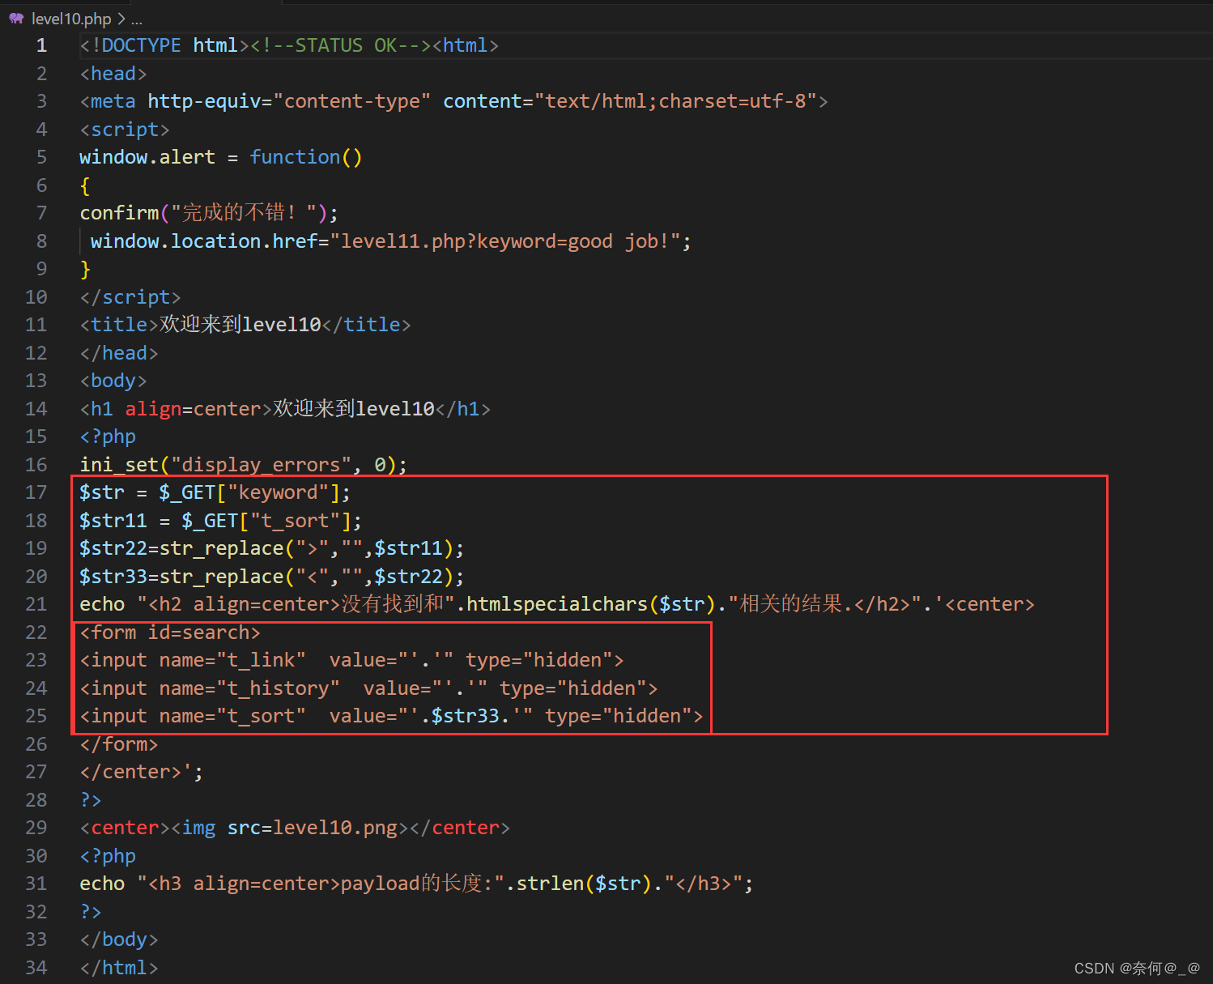The width and height of the screenshot is (1213, 984).
Task: Click "display_errors" string on line 16
Action: tap(261, 465)
